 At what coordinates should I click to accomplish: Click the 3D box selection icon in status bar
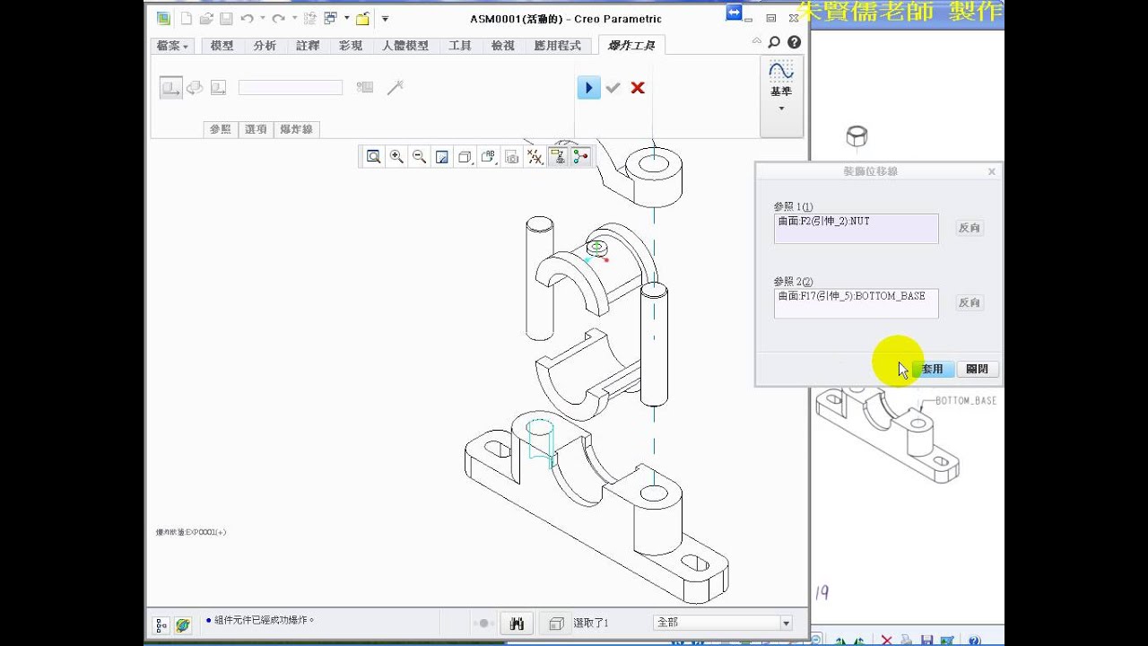(x=556, y=624)
